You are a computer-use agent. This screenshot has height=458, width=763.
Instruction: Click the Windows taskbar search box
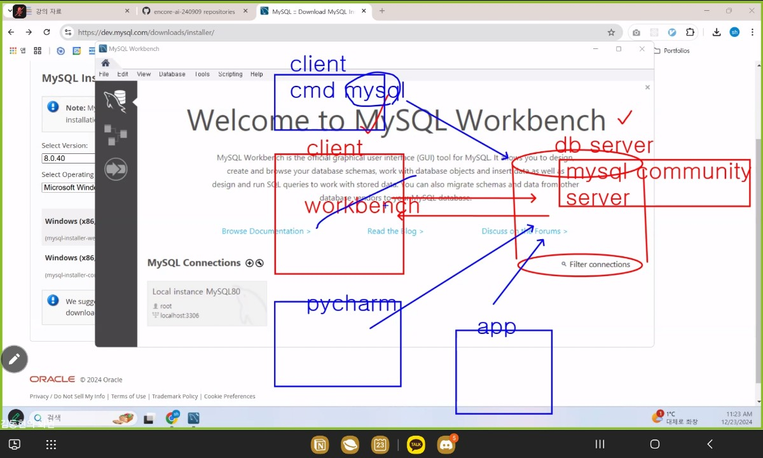pyautogui.click(x=84, y=418)
